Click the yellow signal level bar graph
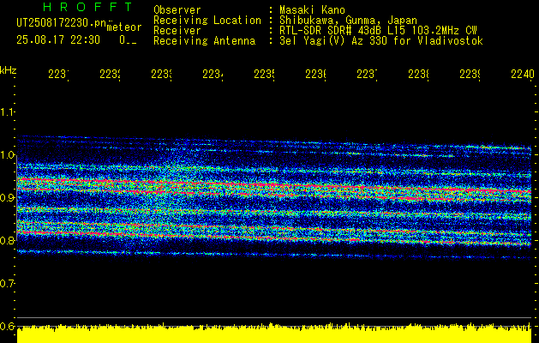The height and width of the screenshot is (343, 539). (274, 333)
